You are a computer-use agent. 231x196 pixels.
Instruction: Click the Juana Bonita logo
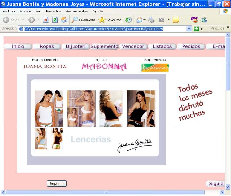pyautogui.click(x=45, y=67)
